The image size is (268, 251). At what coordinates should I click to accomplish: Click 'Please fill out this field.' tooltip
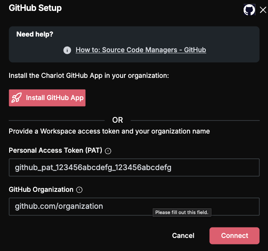(182, 212)
